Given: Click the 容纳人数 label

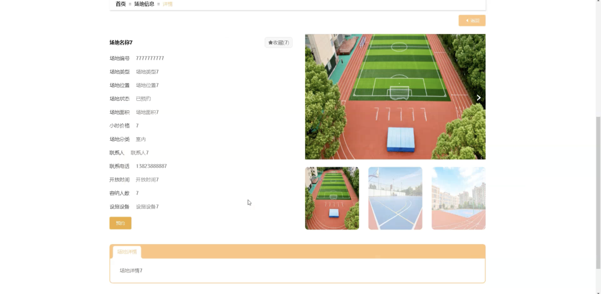Looking at the screenshot, I should [120, 193].
